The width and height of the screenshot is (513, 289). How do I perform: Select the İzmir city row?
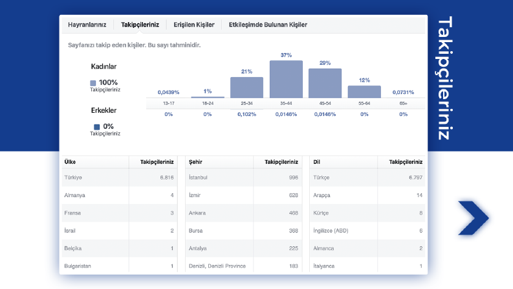[244, 195]
